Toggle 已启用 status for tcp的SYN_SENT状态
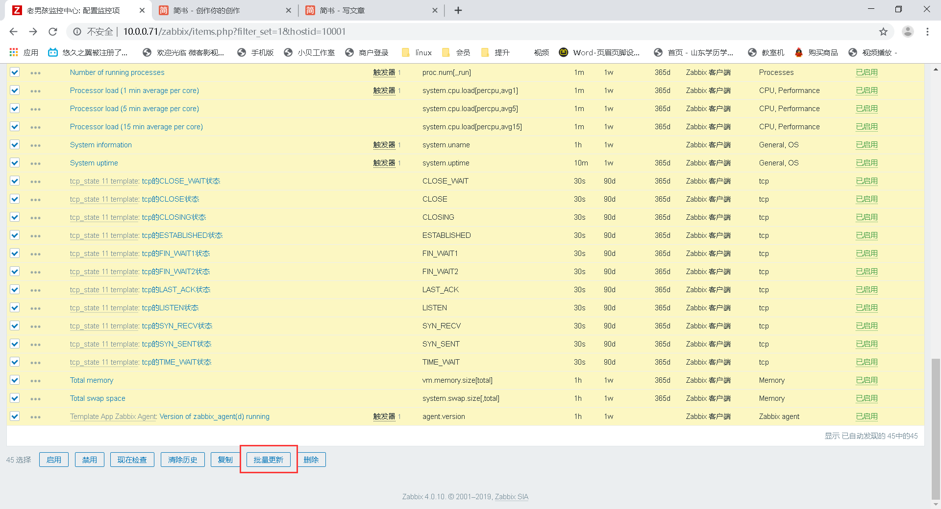 [867, 344]
